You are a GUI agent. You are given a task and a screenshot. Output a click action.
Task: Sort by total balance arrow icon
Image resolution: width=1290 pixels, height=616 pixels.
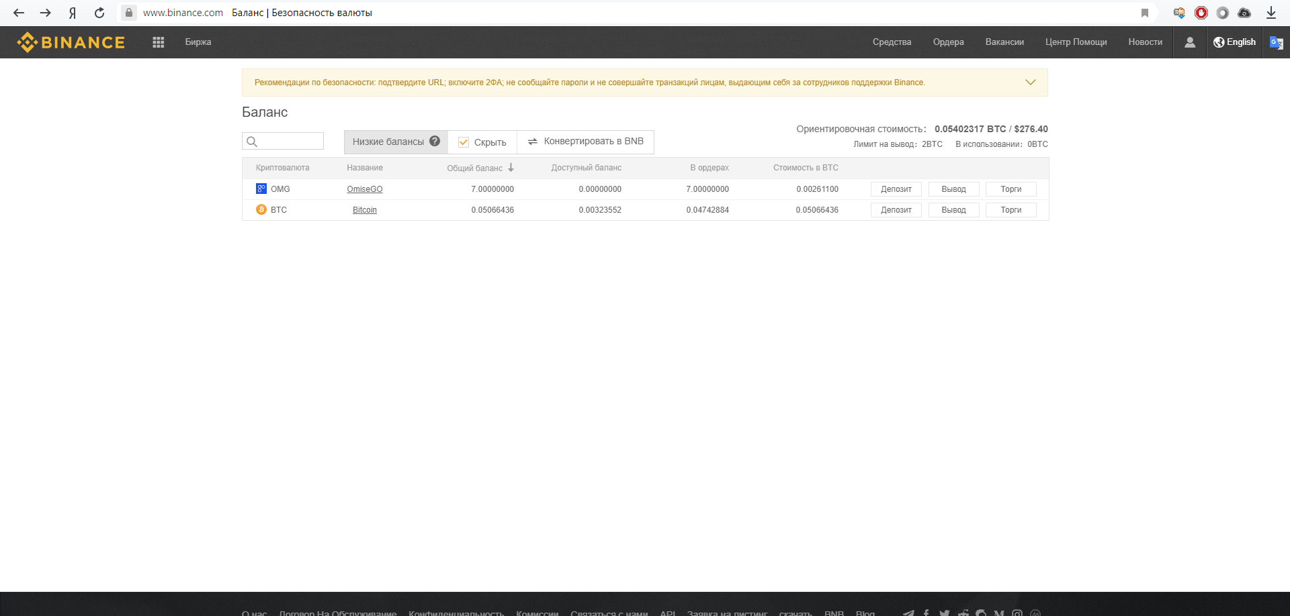(x=511, y=168)
